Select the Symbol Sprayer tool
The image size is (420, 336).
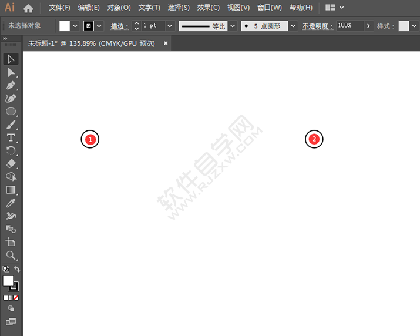(11, 216)
